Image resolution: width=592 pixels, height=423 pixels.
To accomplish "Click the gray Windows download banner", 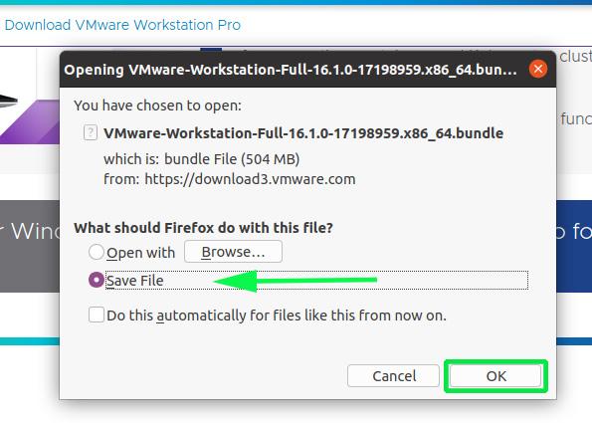I will tap(30, 246).
